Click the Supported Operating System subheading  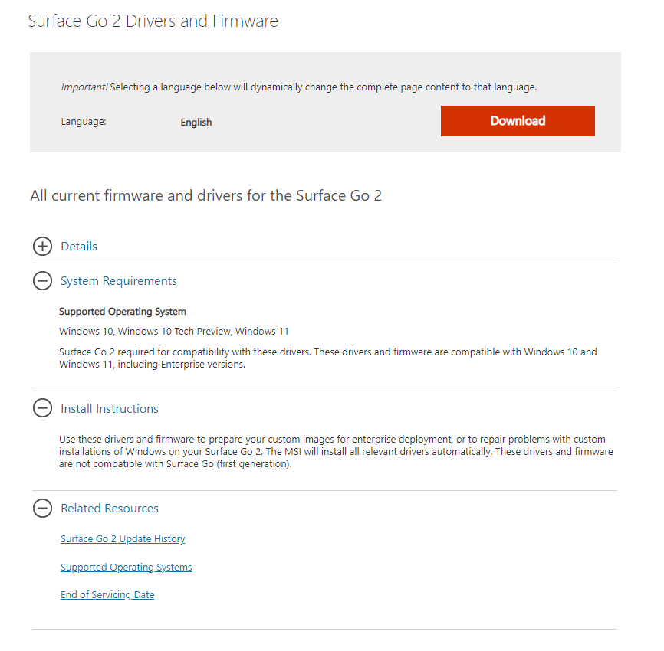pos(123,312)
